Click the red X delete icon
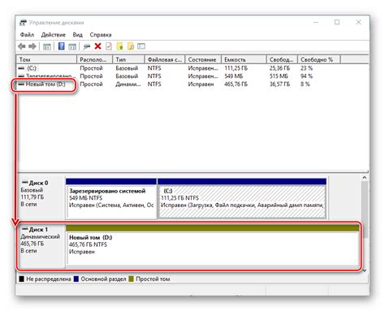 coord(97,46)
